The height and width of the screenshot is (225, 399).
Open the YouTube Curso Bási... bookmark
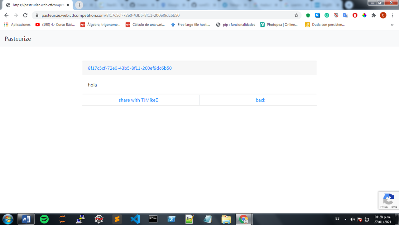(x=55, y=25)
